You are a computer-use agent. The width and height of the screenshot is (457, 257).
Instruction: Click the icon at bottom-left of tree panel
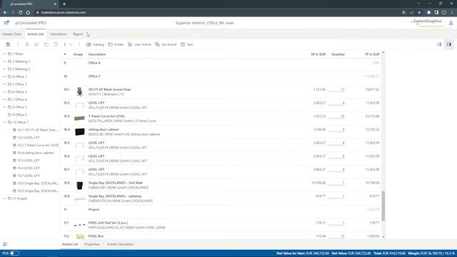pos(5,244)
